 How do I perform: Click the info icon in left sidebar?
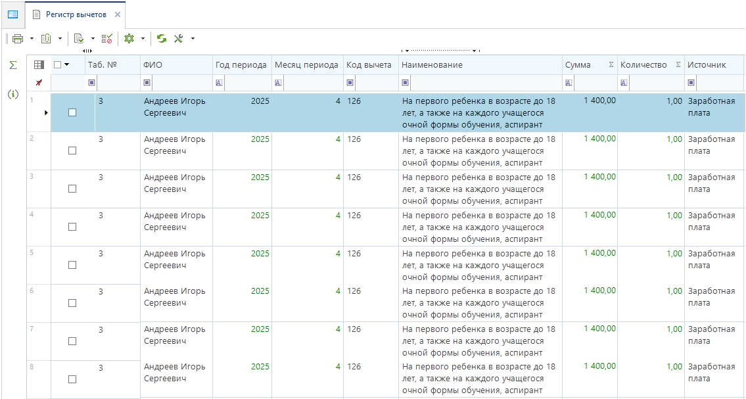click(x=12, y=94)
